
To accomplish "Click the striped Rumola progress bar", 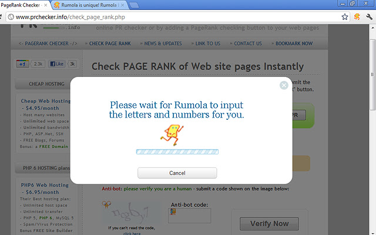I will click(x=177, y=152).
